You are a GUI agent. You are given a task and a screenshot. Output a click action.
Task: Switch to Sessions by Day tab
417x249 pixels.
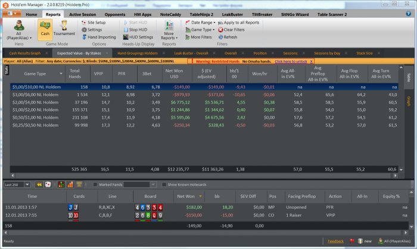tap(327, 53)
